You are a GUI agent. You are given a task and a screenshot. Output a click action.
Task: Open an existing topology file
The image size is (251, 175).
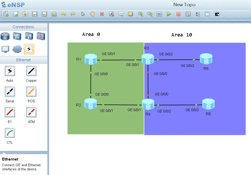pyautogui.click(x=25, y=14)
